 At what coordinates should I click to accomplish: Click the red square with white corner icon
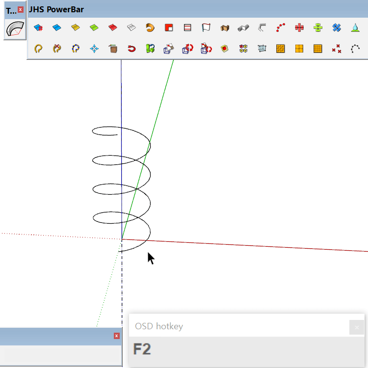[x=169, y=27]
